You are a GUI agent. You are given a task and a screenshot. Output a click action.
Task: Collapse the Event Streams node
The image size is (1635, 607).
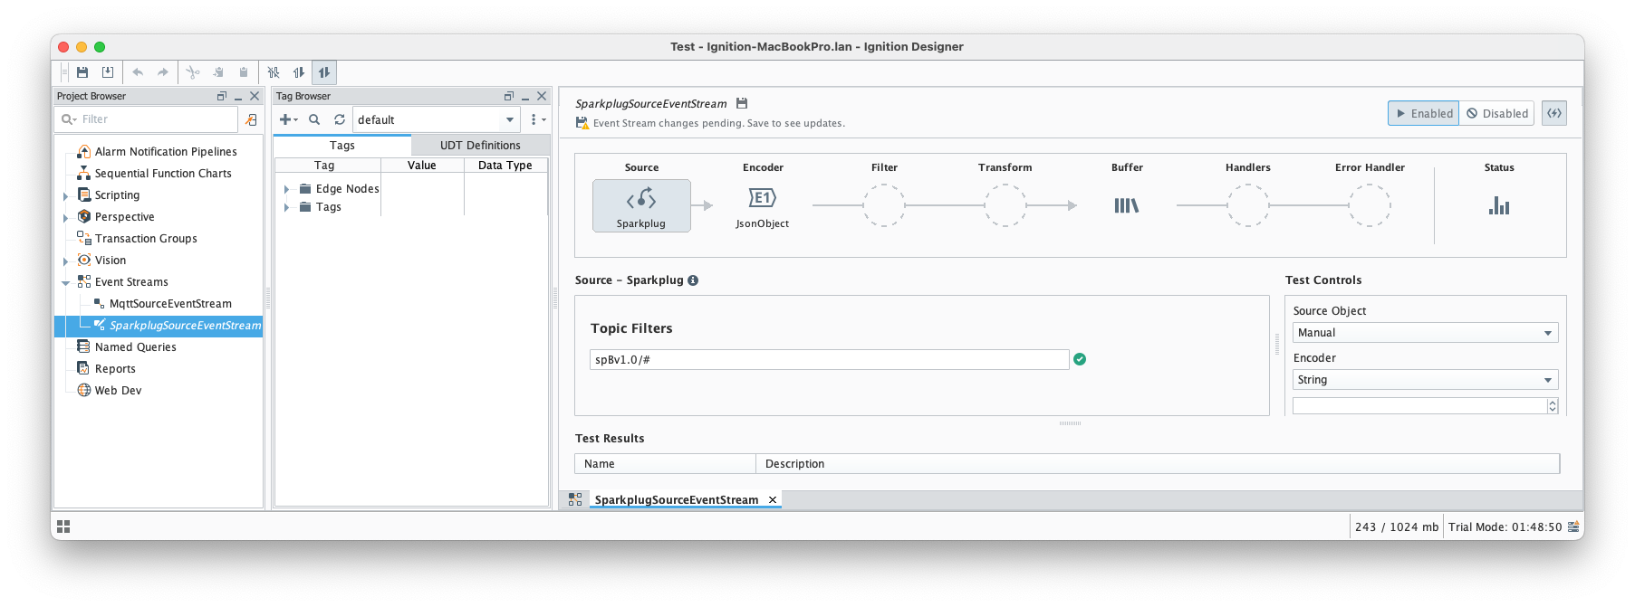[x=65, y=283]
